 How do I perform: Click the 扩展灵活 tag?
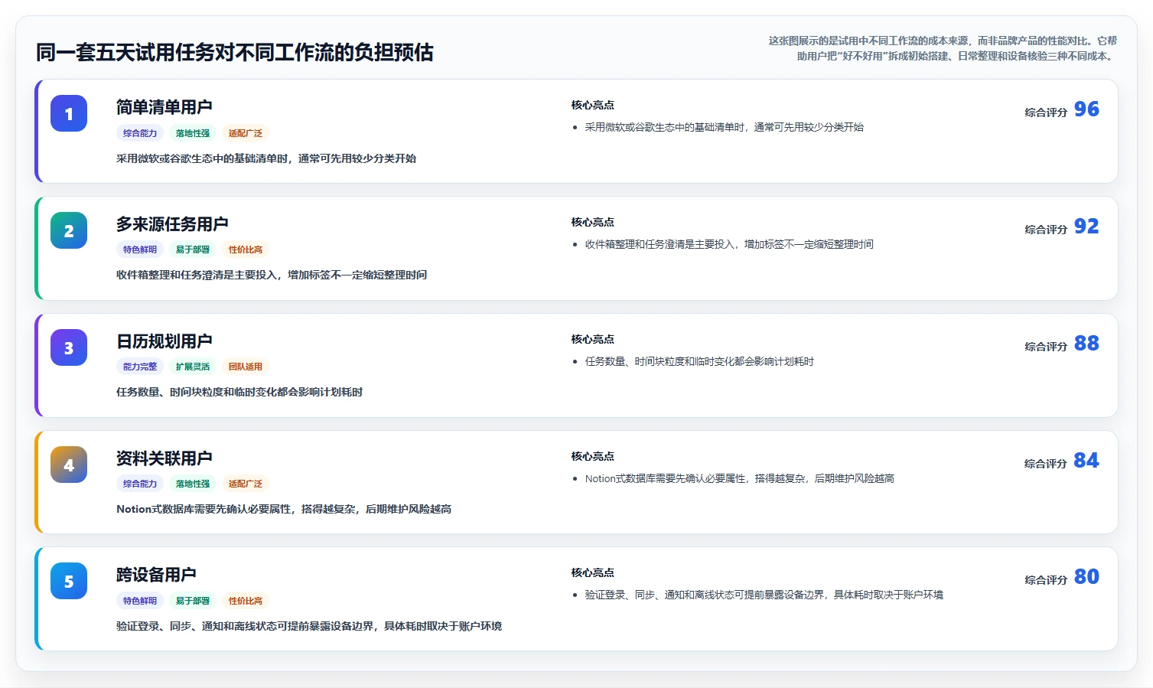[x=193, y=367]
